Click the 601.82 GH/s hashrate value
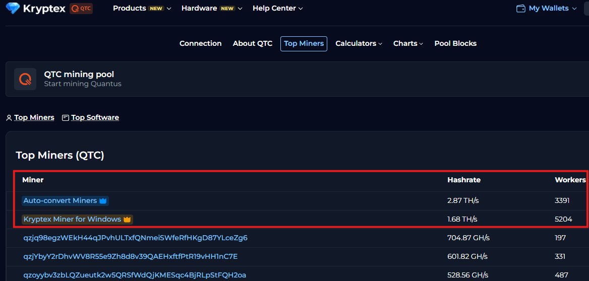Viewport: 589px width, 281px height. click(x=467, y=257)
